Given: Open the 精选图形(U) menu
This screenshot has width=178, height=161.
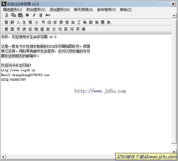Looking at the screenshot, I should pos(12,10).
